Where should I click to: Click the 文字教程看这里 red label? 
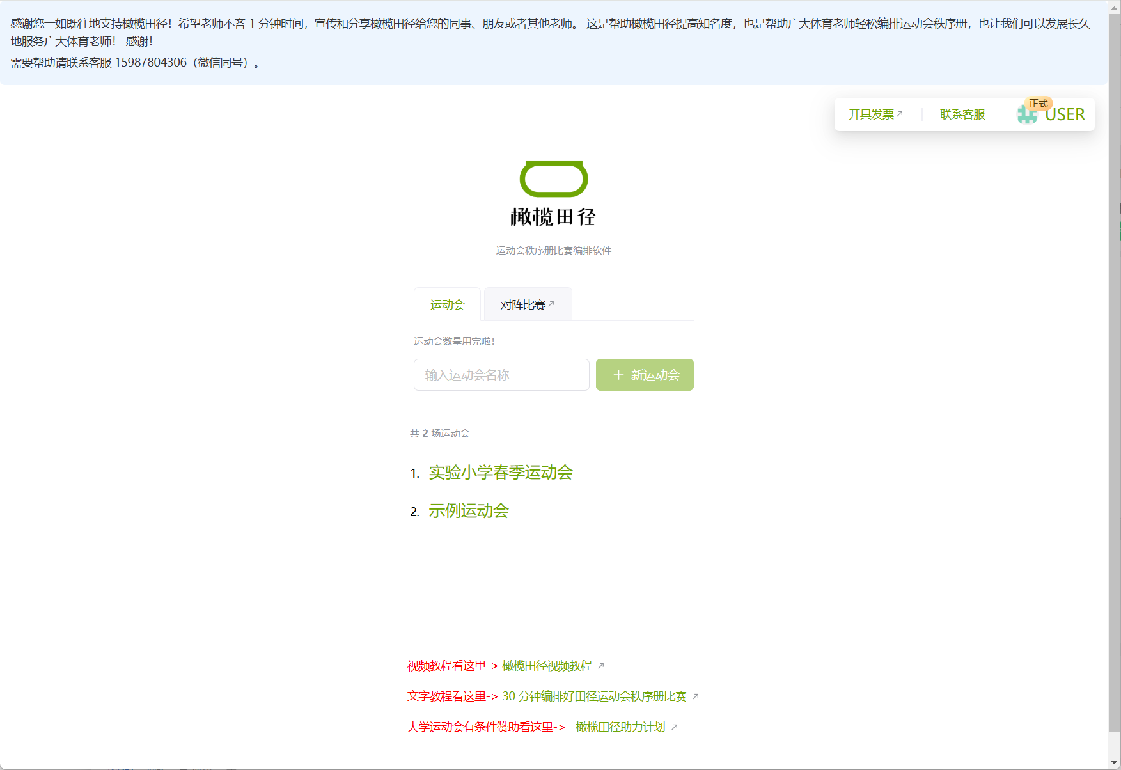pyautogui.click(x=446, y=696)
